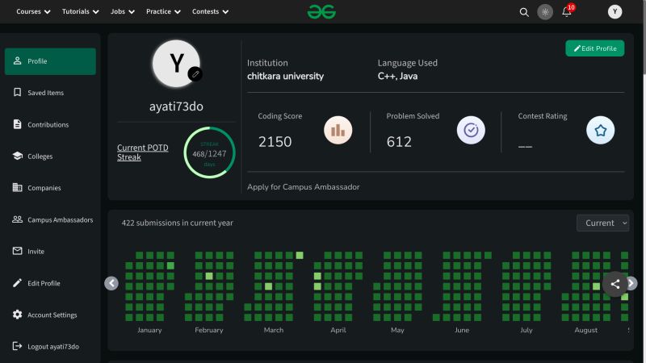Open Colleges in the sidebar
646x363 pixels.
[50, 156]
